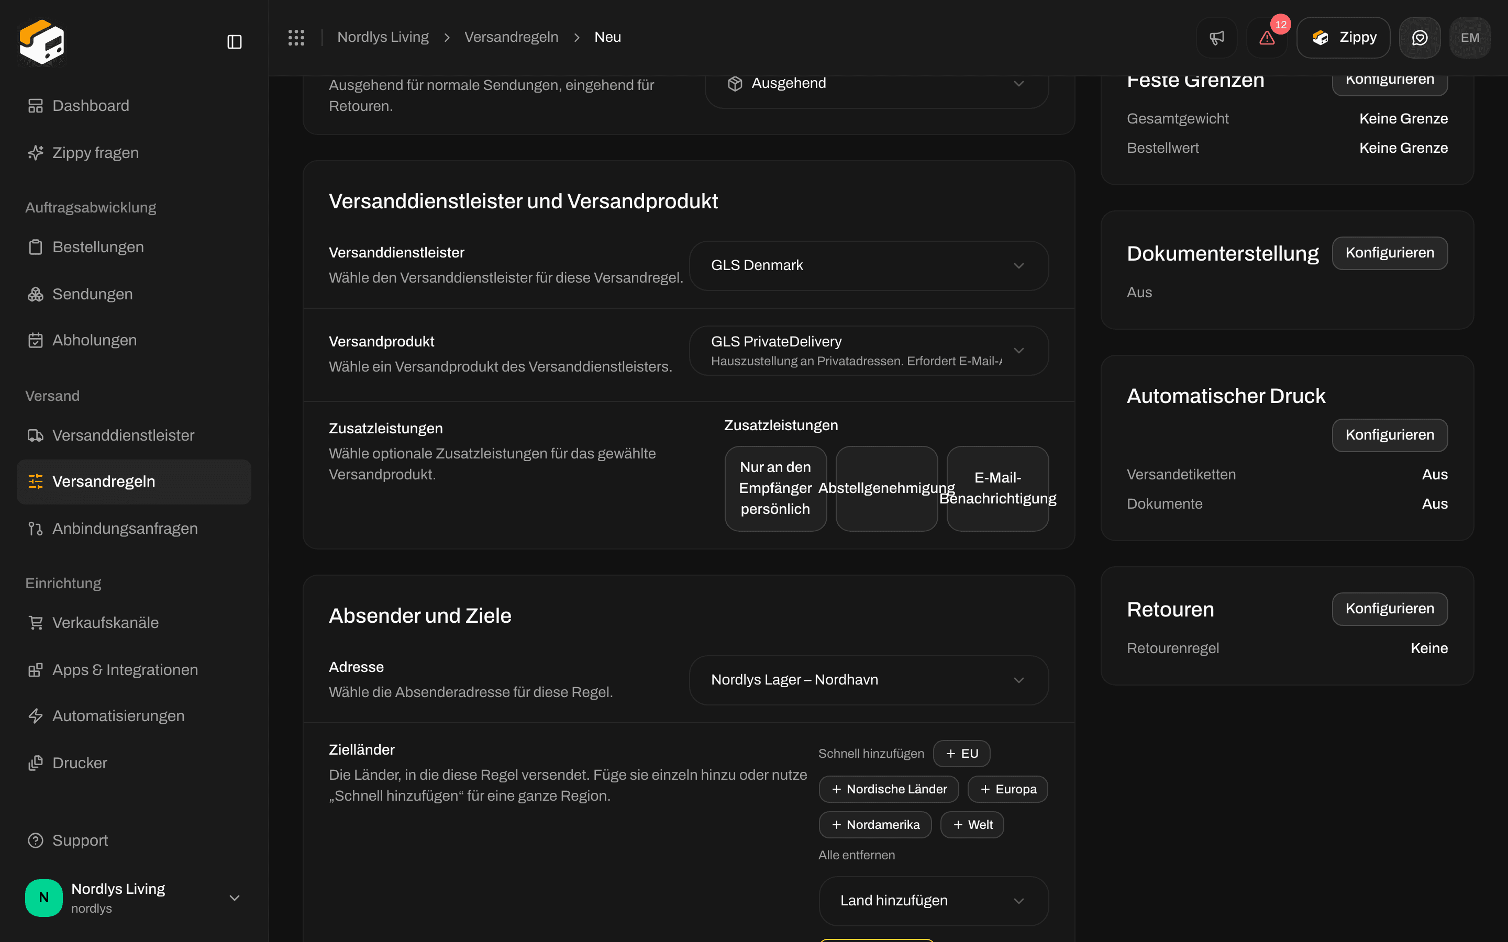Open the EM user avatar menu

(x=1470, y=37)
